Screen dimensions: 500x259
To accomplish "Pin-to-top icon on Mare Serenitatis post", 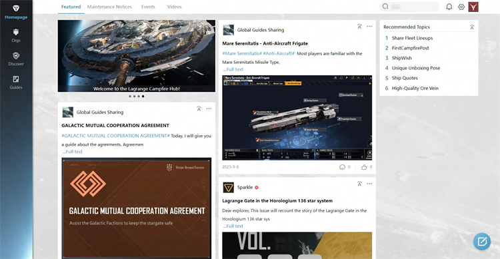I will 359,27.
